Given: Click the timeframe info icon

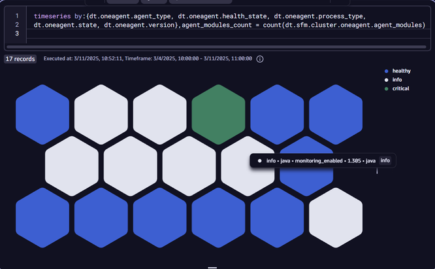Looking at the screenshot, I should (x=260, y=59).
